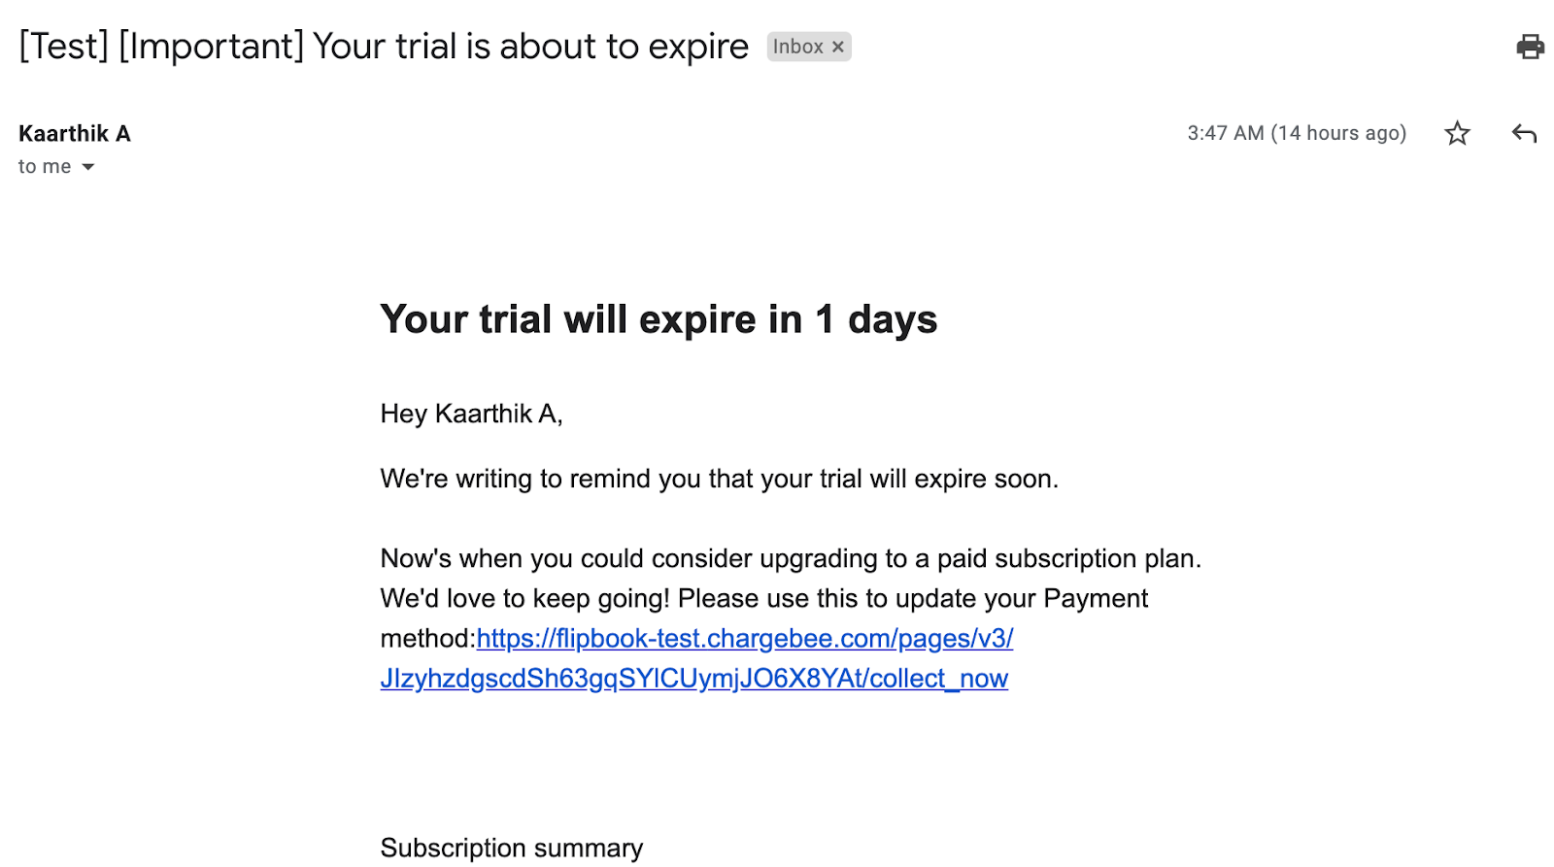The height and width of the screenshot is (867, 1554).
Task: Expand recipient details arrow beside "to me"
Action: point(88,167)
